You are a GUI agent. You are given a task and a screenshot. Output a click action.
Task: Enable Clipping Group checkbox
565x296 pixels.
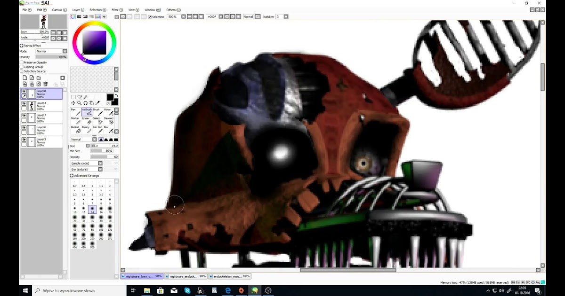tap(22, 67)
